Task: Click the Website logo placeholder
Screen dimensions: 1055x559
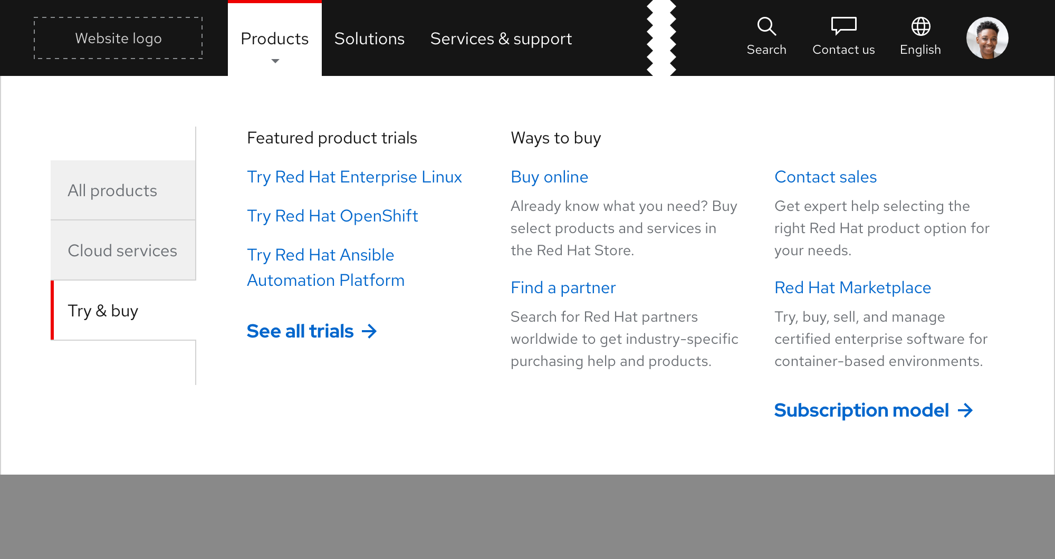Action: point(118,38)
